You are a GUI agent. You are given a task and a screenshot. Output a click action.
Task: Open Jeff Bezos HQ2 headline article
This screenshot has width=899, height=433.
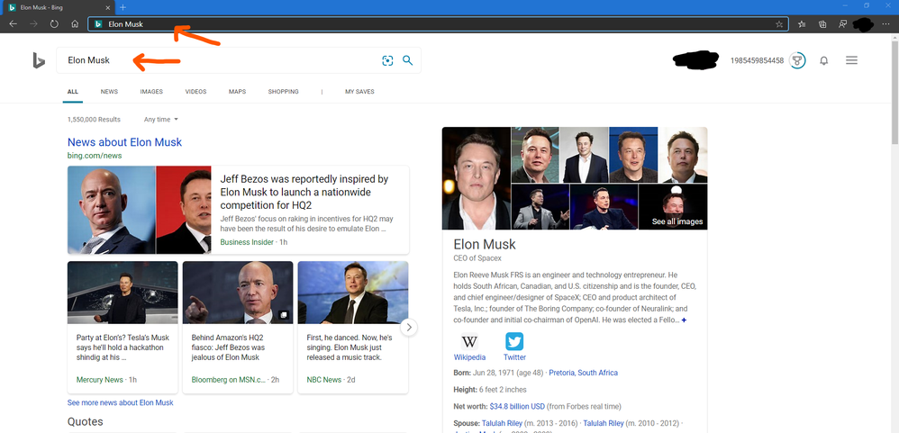(304, 192)
